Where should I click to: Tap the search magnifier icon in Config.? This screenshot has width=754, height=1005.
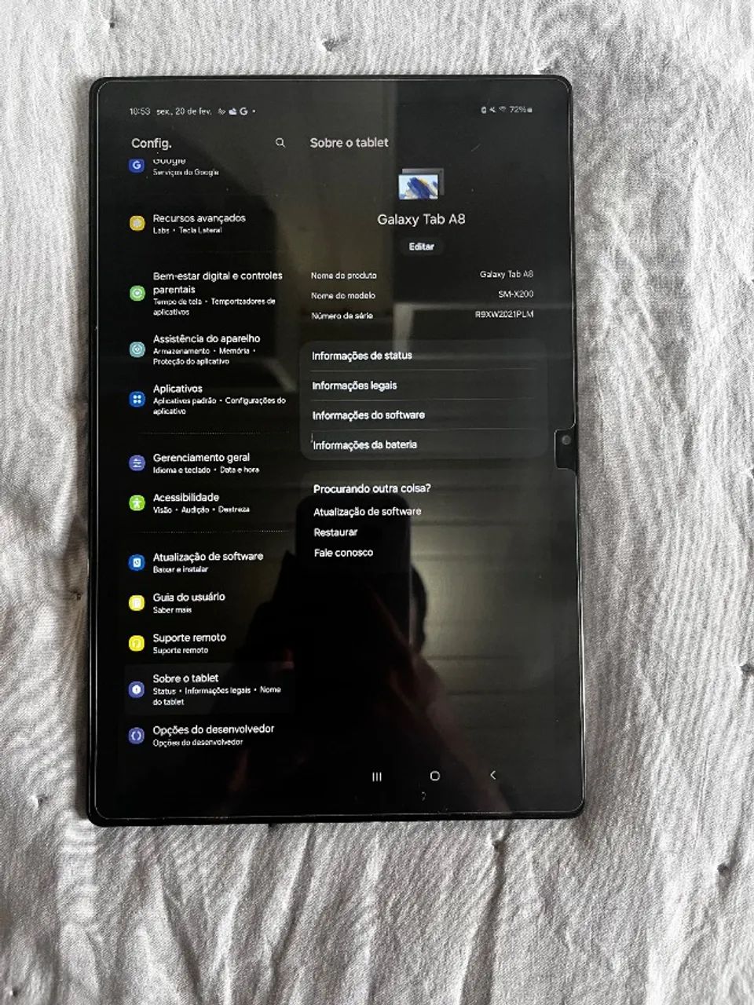click(280, 143)
